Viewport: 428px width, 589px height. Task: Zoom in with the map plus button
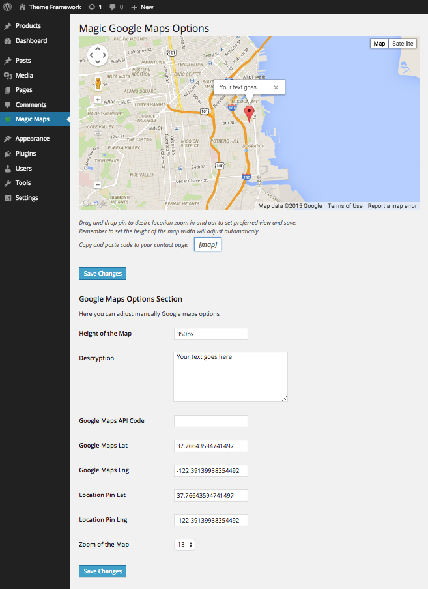click(98, 100)
